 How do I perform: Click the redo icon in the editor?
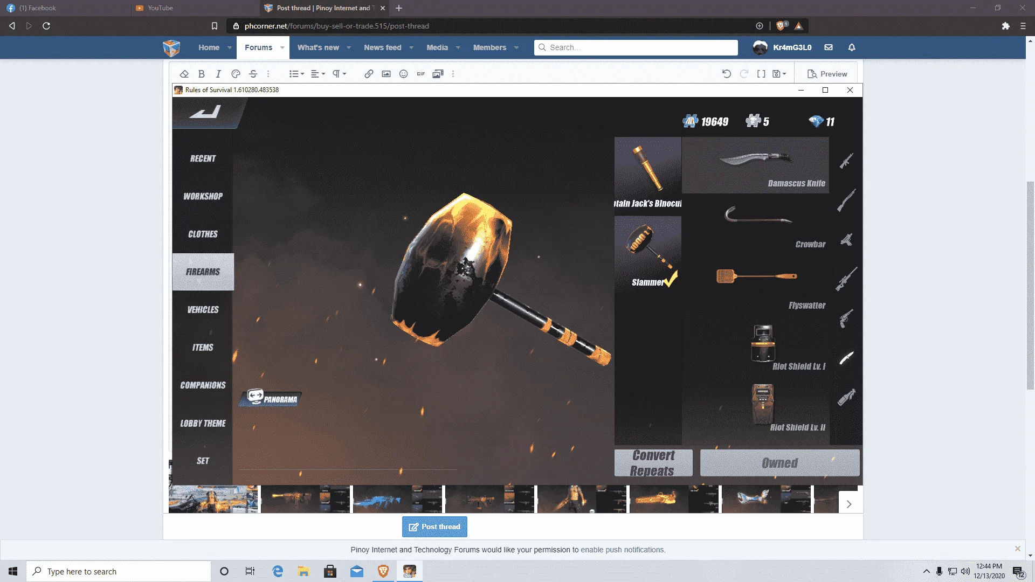point(744,74)
